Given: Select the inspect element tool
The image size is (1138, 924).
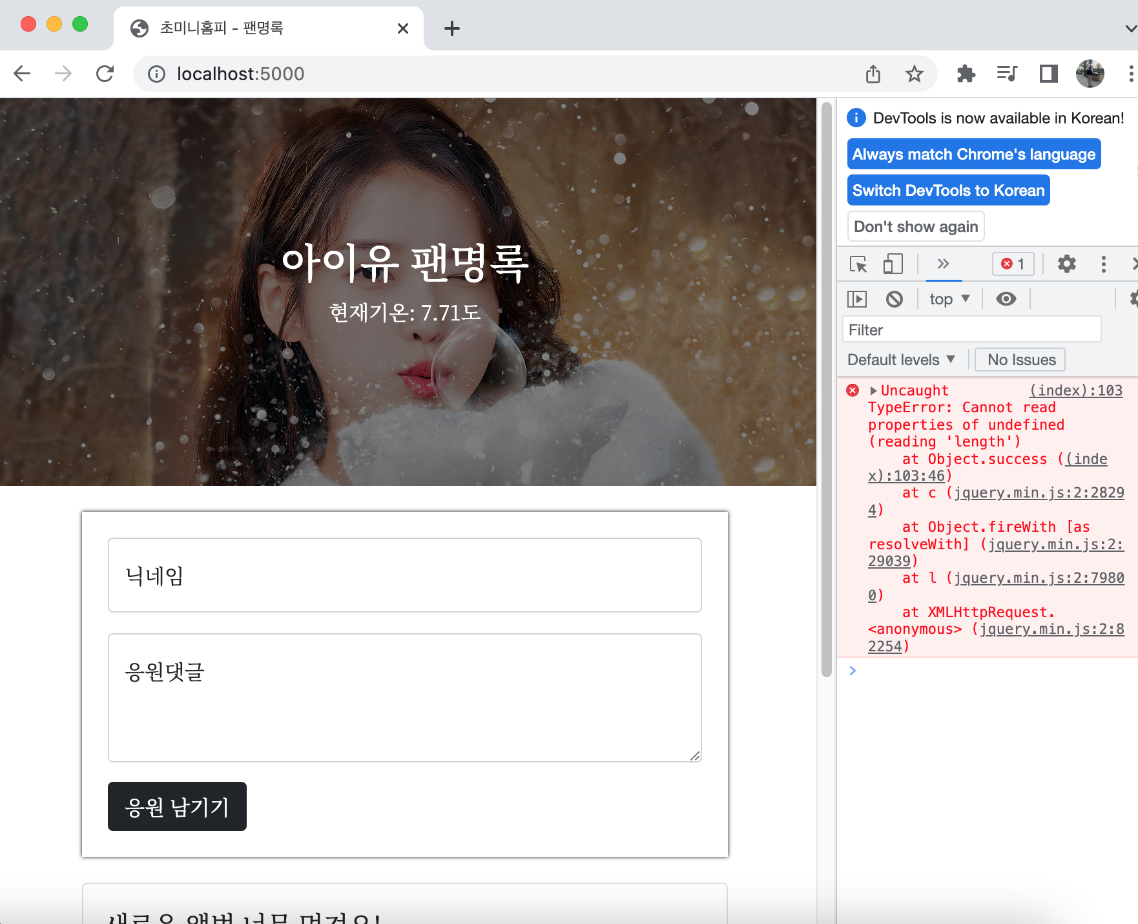Looking at the screenshot, I should 858,264.
